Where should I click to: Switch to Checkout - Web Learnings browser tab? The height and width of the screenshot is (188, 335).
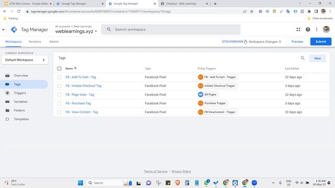(184, 4)
